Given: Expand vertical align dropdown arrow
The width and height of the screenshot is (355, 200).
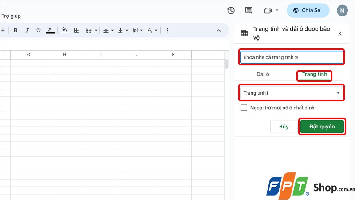Looking at the screenshot, I should (x=127, y=30).
